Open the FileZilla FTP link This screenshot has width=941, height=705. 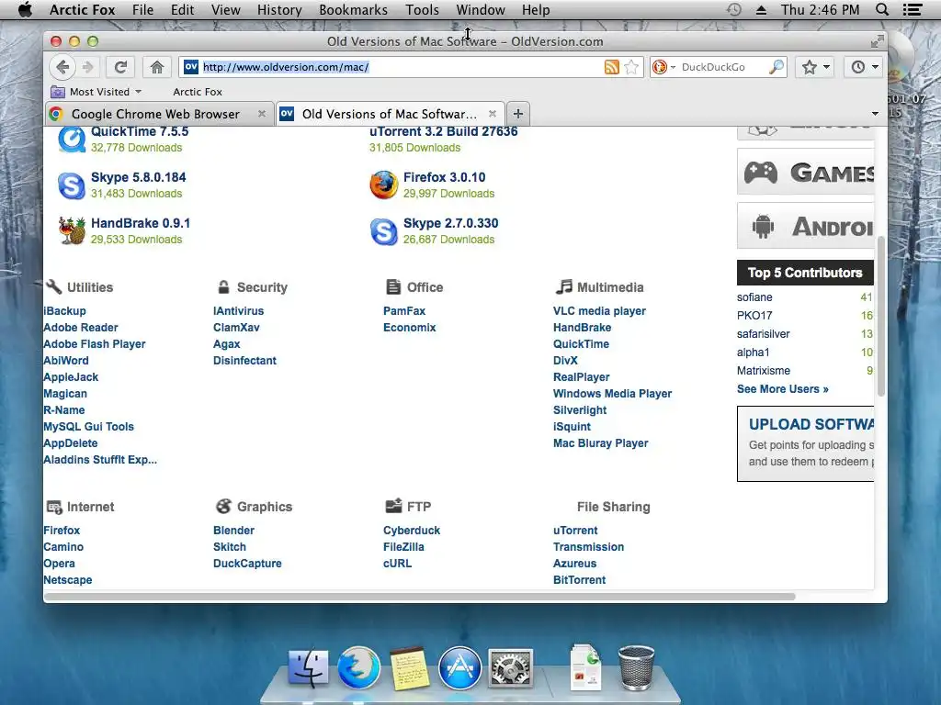(403, 547)
